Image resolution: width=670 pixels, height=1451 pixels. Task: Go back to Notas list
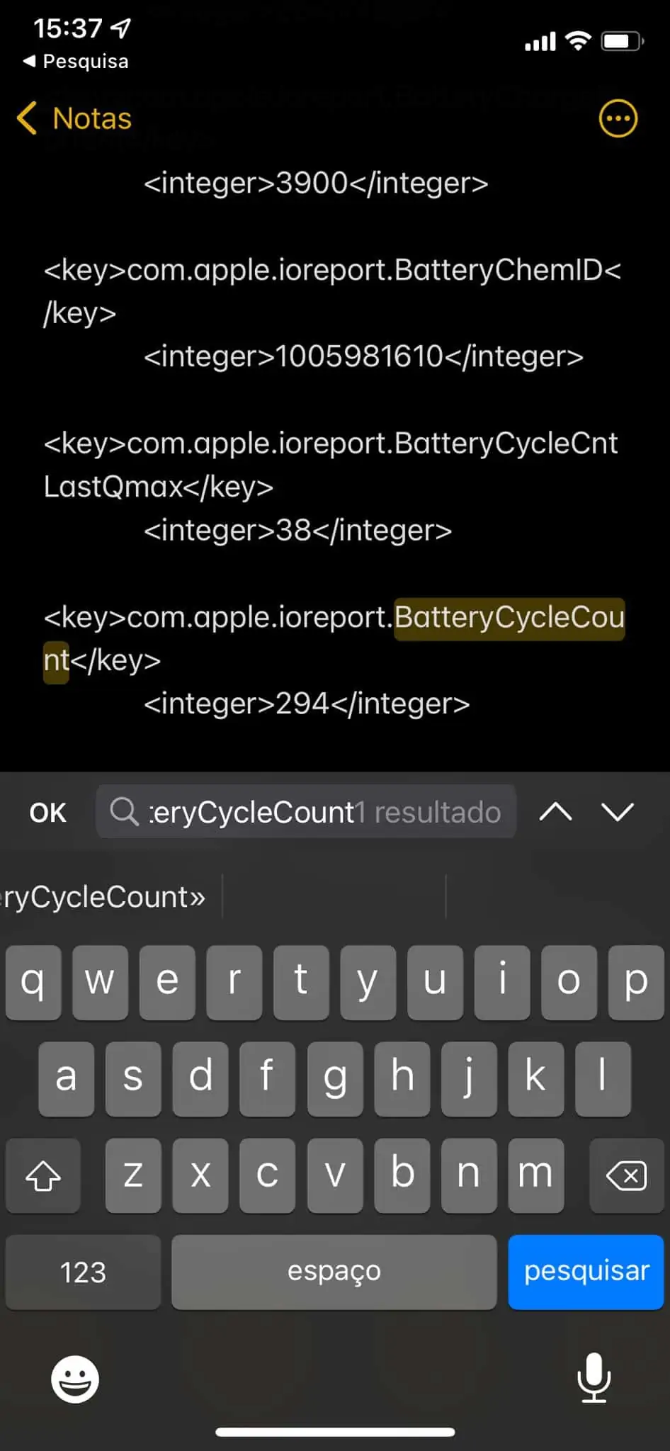click(74, 118)
